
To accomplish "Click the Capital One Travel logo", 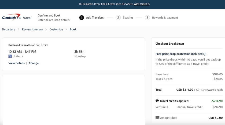I will [x=17, y=17].
